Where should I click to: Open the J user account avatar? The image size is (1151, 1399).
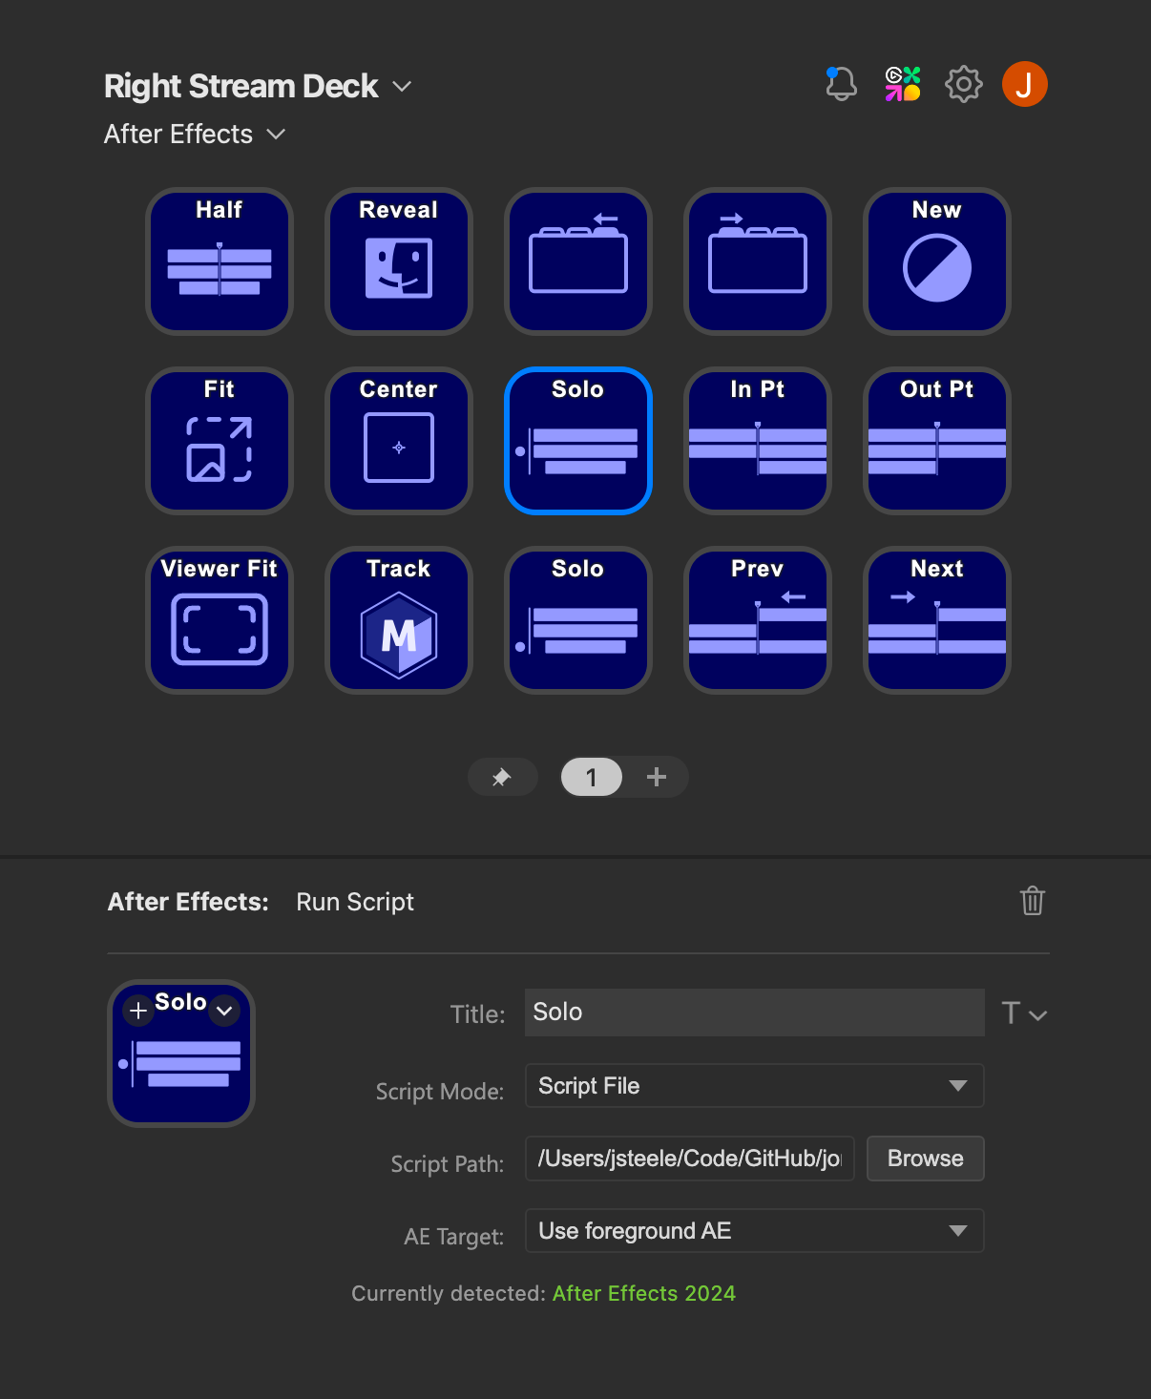(1025, 84)
